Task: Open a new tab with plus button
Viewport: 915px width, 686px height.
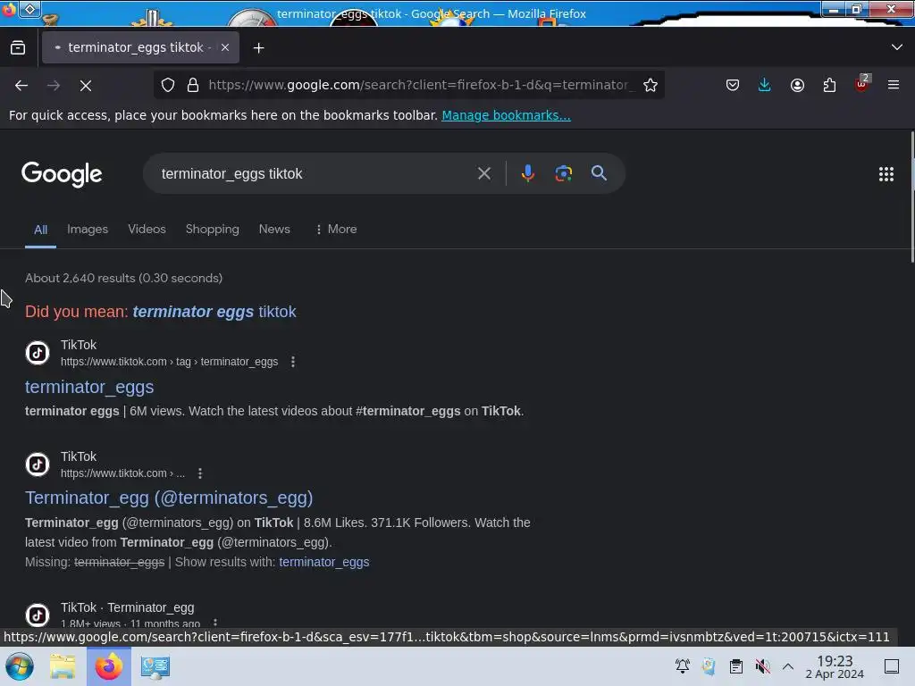Action: pos(258,48)
